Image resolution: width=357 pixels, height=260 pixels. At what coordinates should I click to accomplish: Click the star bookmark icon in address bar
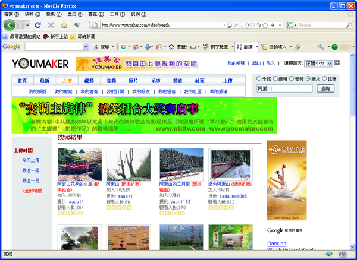pyautogui.click(x=265, y=25)
